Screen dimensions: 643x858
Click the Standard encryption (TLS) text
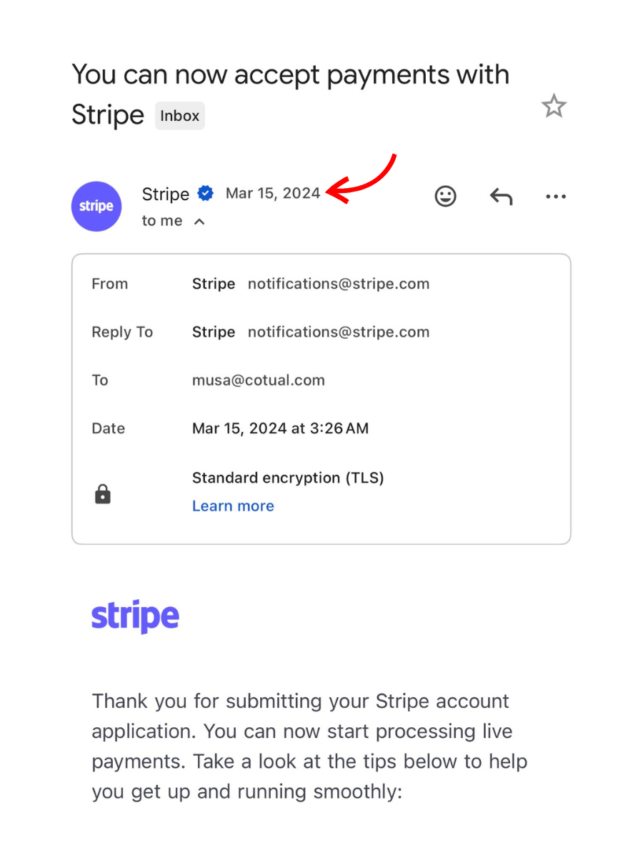click(288, 478)
